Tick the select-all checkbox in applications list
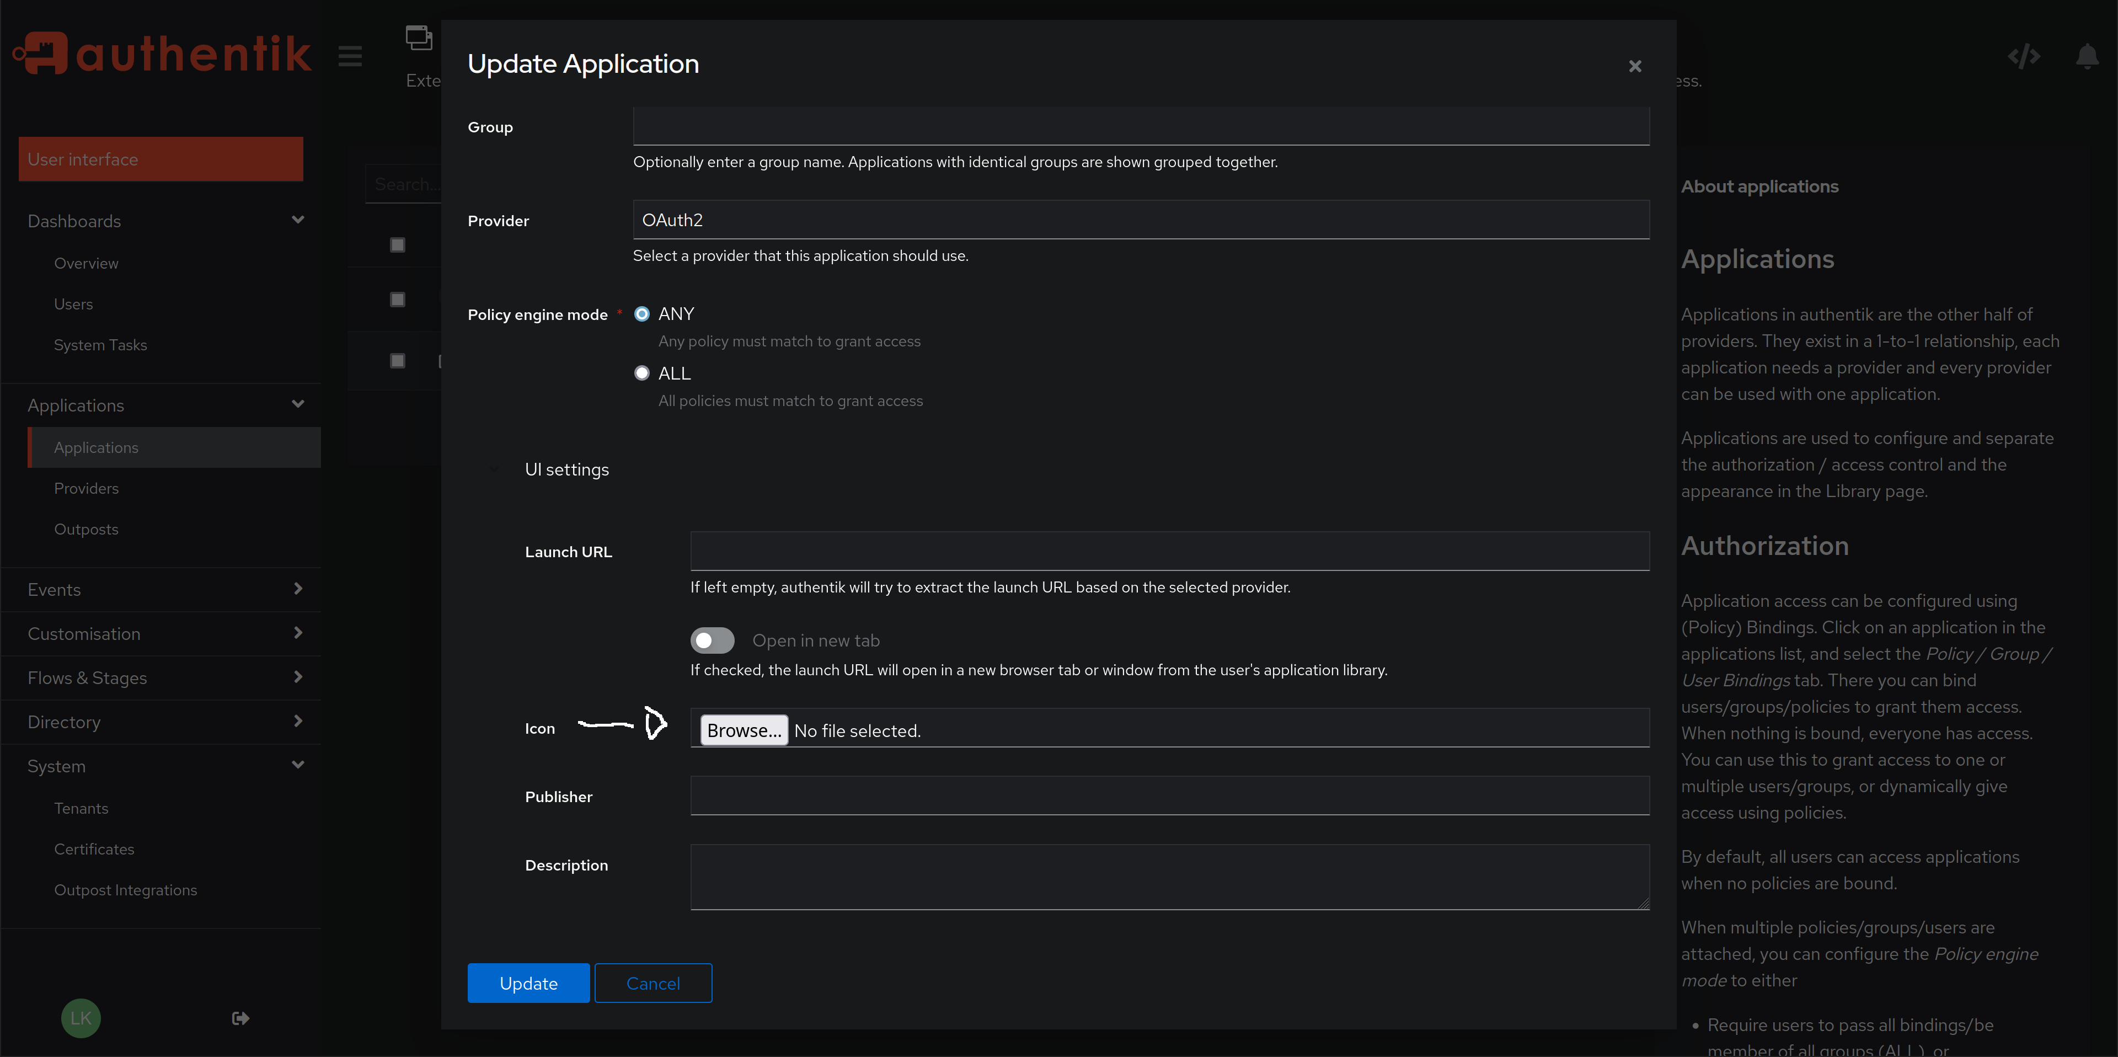2118x1057 pixels. [x=397, y=243]
